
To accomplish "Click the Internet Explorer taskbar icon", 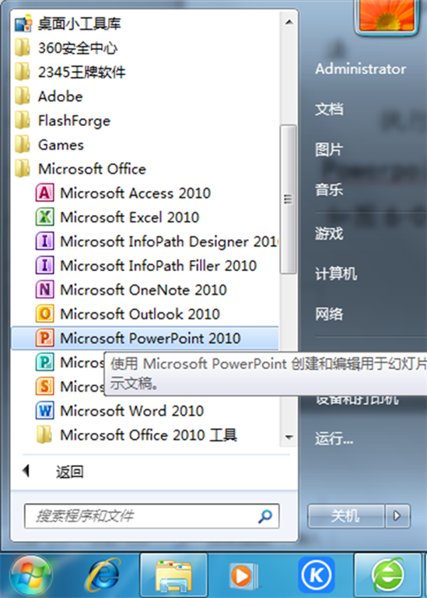I will (103, 575).
